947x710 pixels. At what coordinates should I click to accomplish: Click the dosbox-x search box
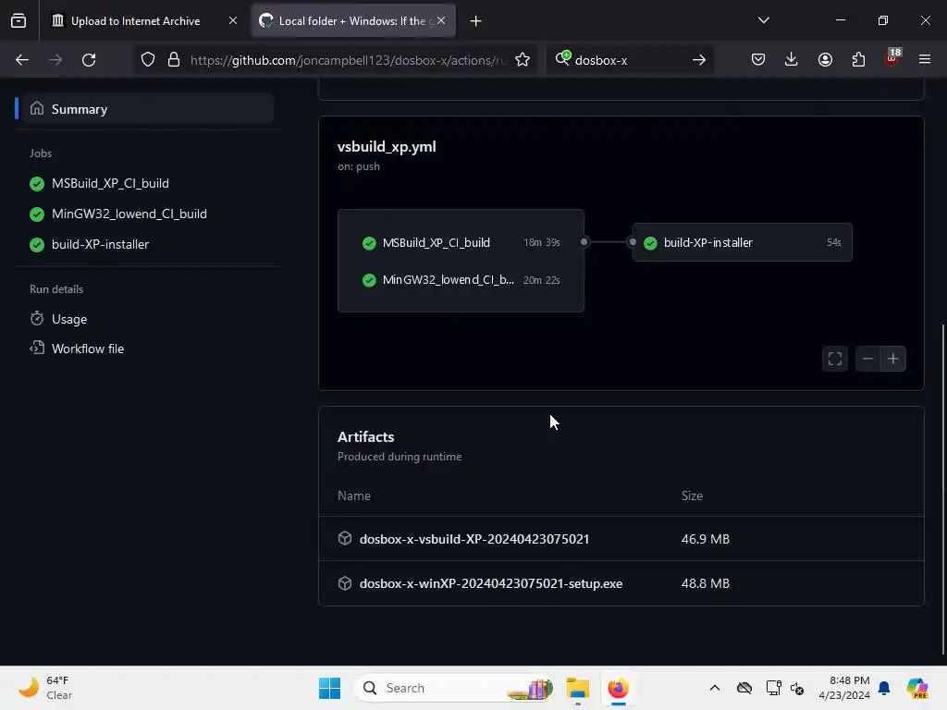pos(628,60)
